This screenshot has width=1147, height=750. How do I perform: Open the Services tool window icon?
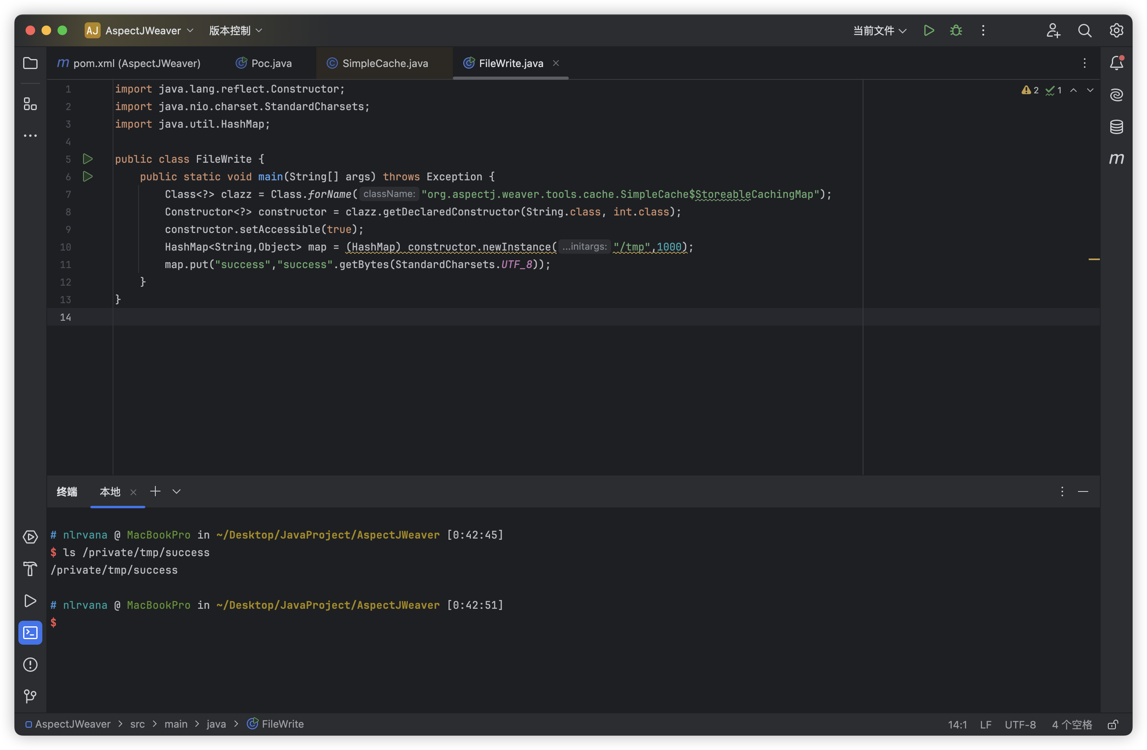point(30,537)
